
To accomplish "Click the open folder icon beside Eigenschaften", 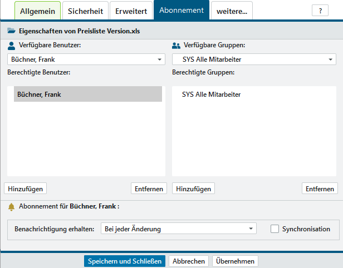I will click(x=11, y=32).
